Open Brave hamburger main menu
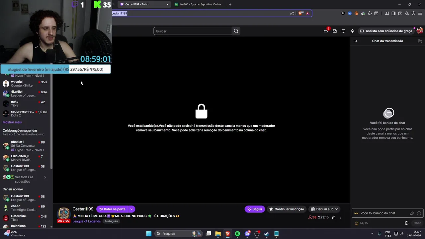 click(x=420, y=13)
